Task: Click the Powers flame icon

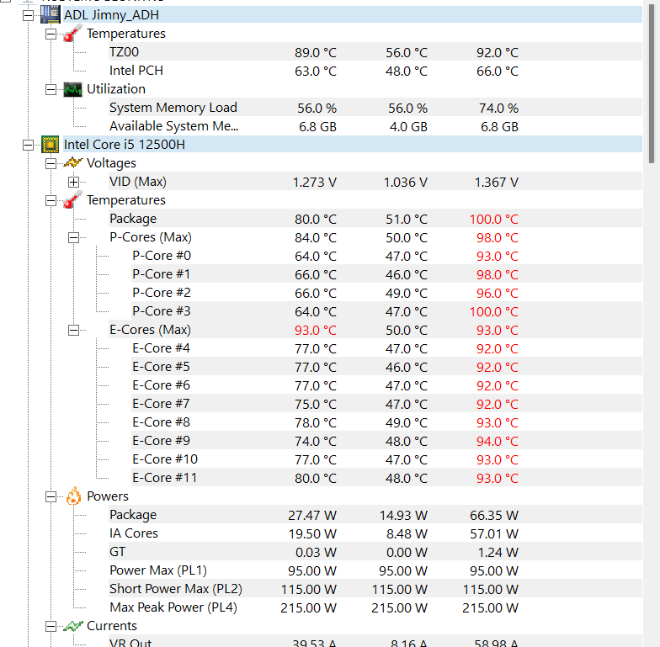Action: [x=73, y=496]
